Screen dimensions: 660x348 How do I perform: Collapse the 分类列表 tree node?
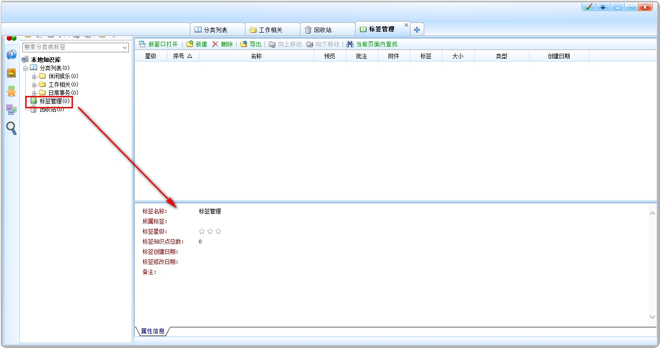pos(26,68)
